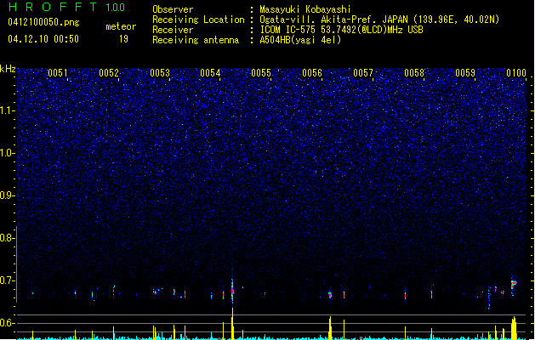Click frequency axis label 0.8

[x=8, y=238]
